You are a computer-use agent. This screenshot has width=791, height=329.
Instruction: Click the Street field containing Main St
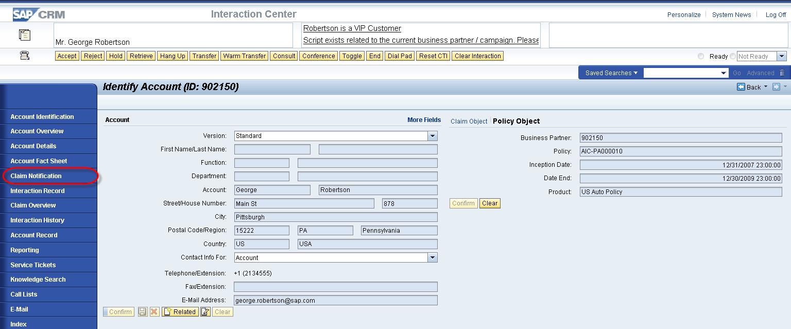pyautogui.click(x=304, y=203)
